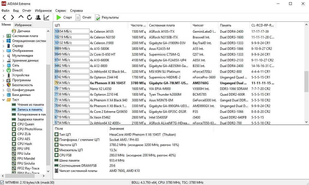Collapse the Тест tree node
This screenshot has width=309, height=185.
pyautogui.click(x=3, y=100)
